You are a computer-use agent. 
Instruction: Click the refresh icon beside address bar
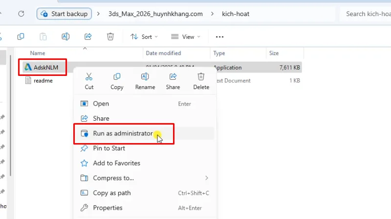21,14
